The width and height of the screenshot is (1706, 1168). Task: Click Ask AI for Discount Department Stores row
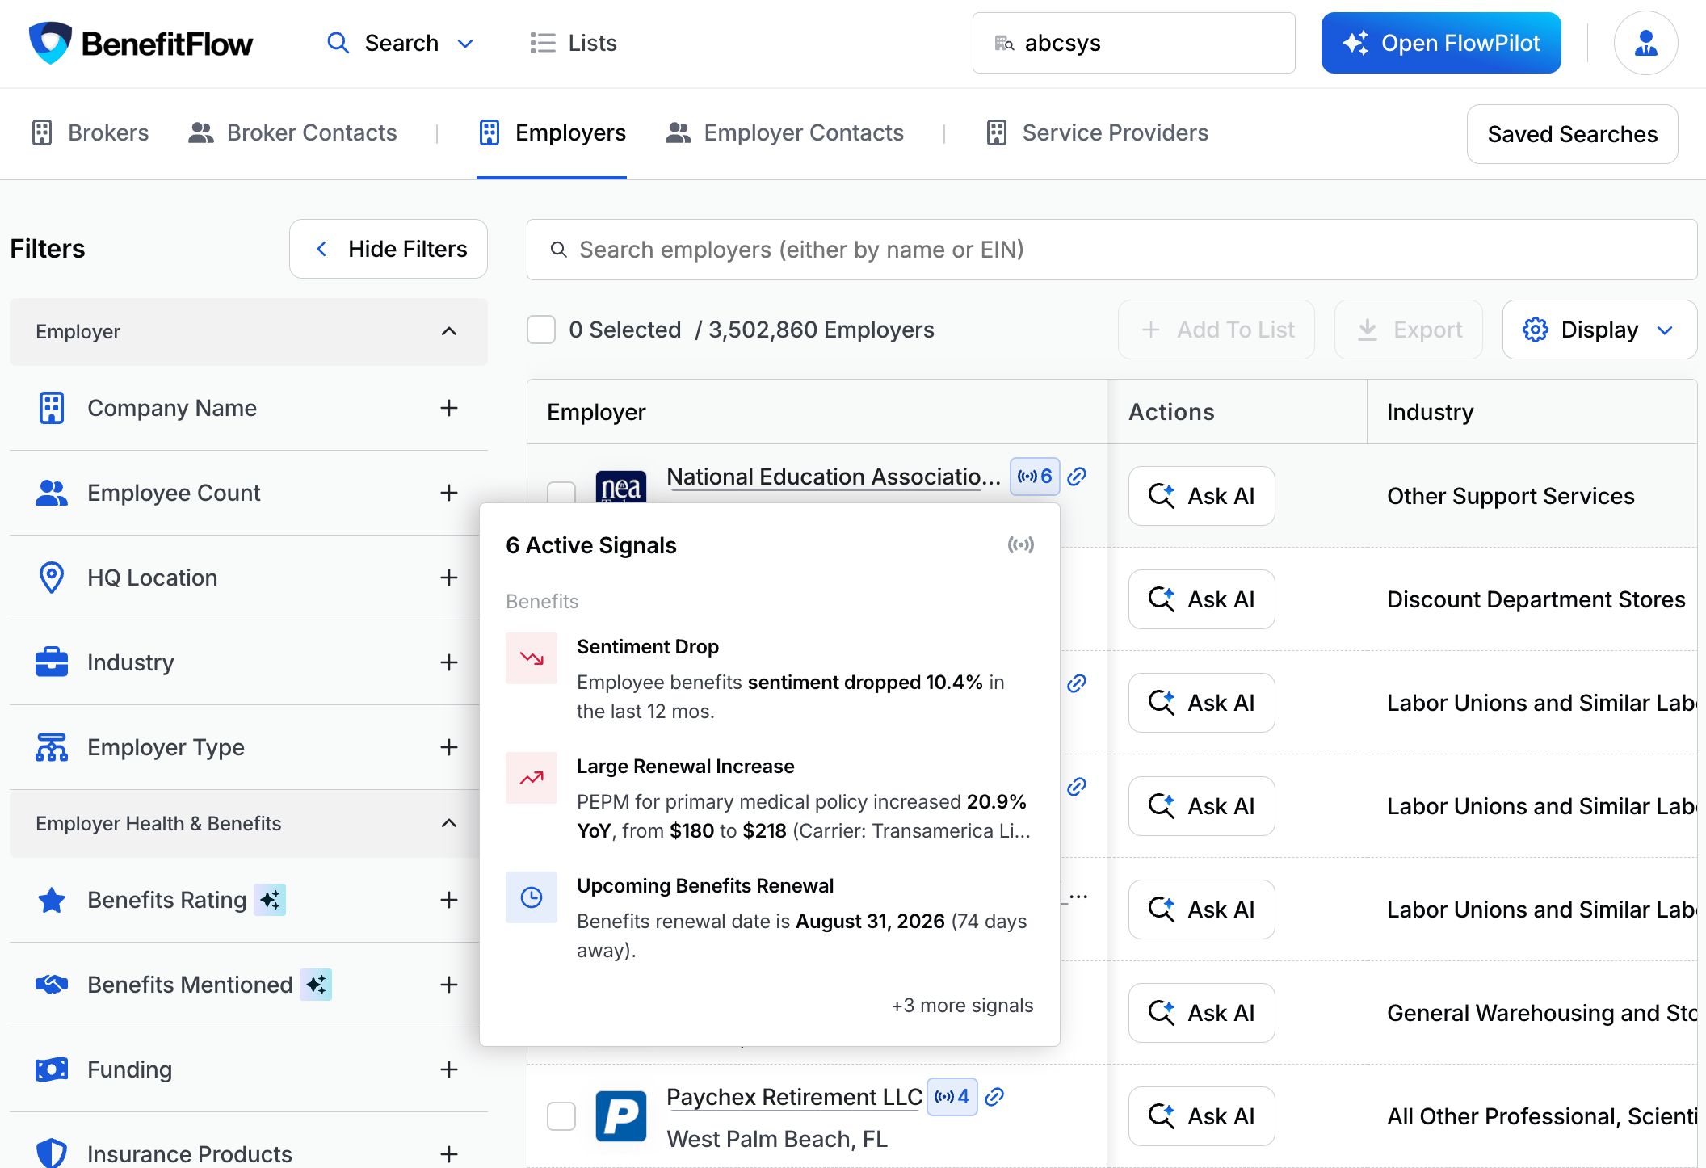click(x=1202, y=599)
